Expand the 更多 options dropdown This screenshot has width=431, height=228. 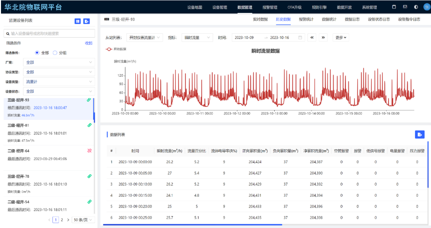[x=341, y=37]
